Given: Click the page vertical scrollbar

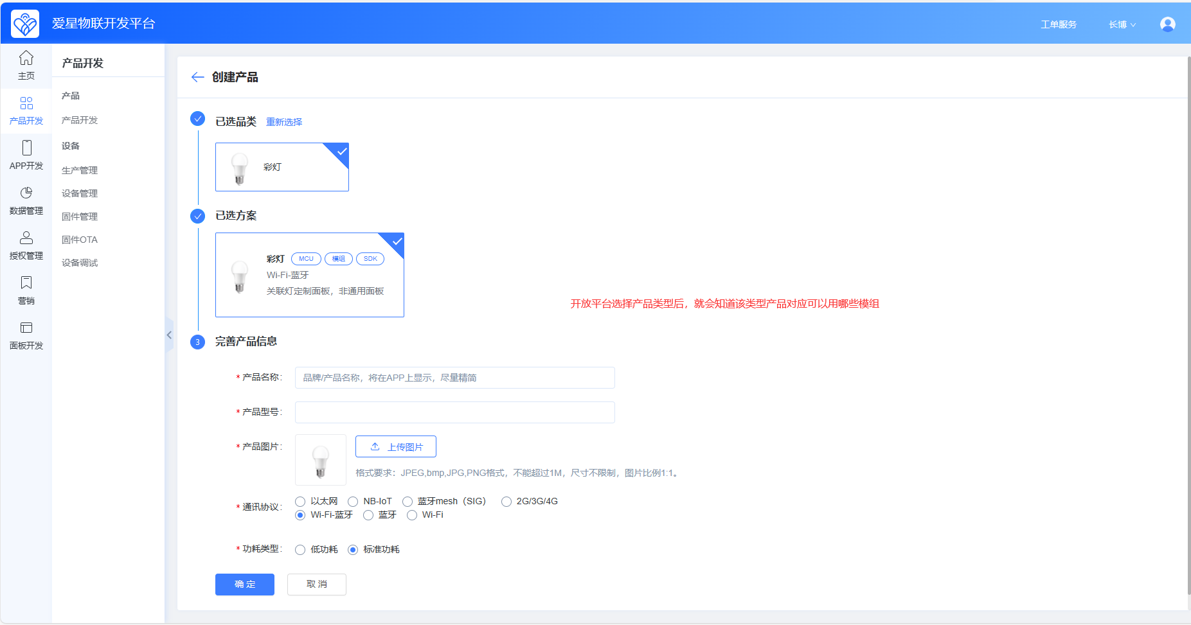Looking at the screenshot, I should pos(1188,325).
